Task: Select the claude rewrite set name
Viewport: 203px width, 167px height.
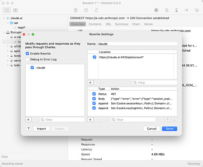Action: pyautogui.click(x=41, y=68)
